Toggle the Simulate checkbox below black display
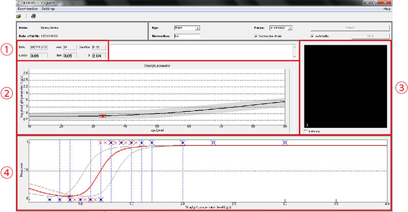This screenshot has height=212, width=408. 305,131
